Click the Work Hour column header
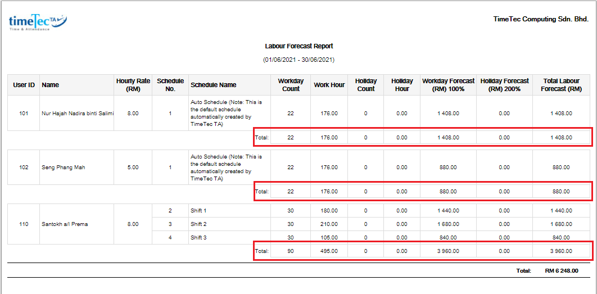 click(x=329, y=85)
